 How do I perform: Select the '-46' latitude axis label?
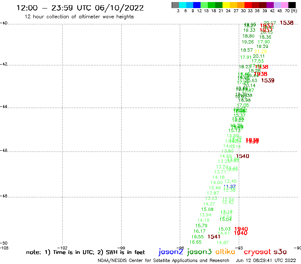coord(4,150)
